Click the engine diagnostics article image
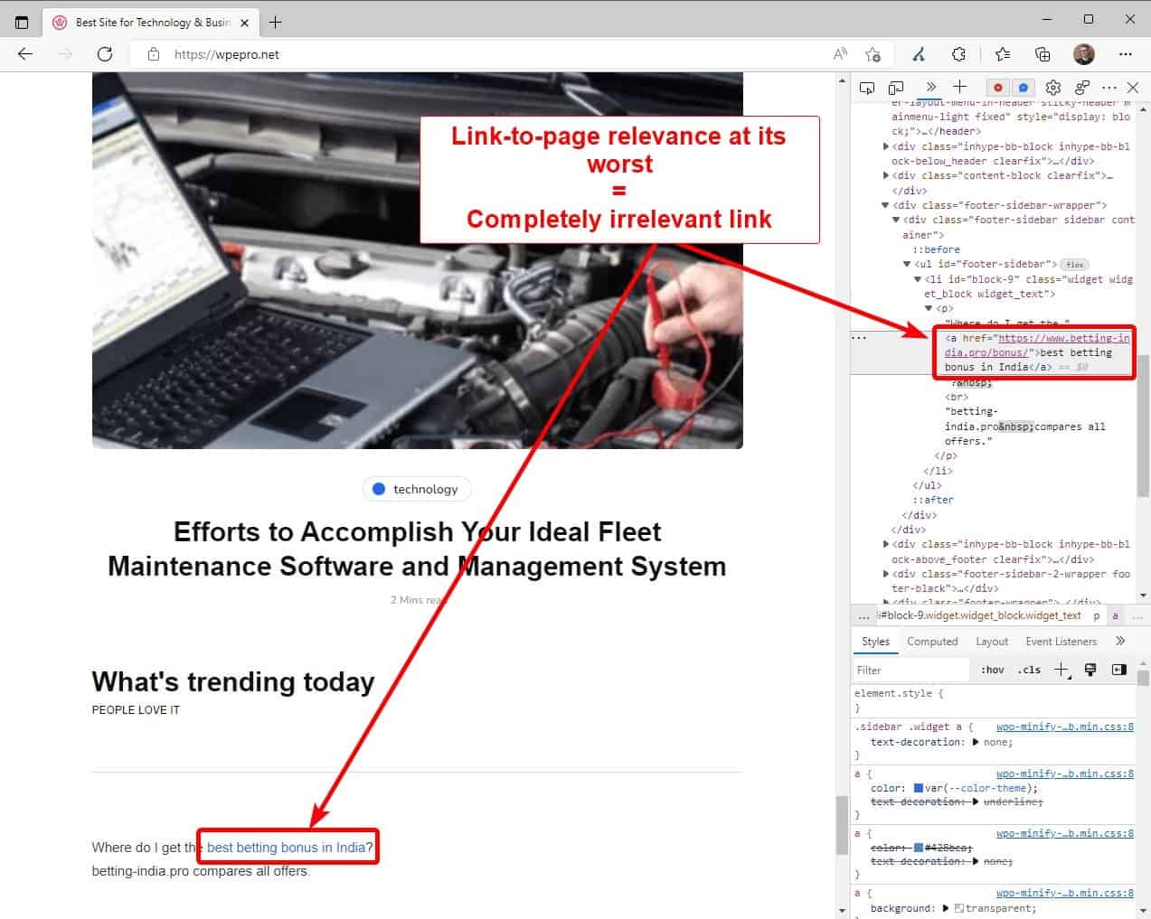The image size is (1151, 919). (417, 260)
